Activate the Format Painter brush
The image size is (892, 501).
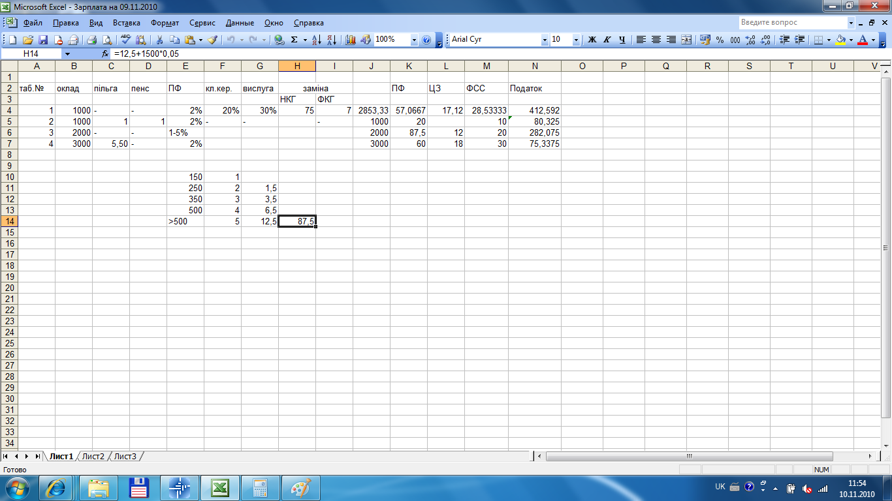[212, 40]
